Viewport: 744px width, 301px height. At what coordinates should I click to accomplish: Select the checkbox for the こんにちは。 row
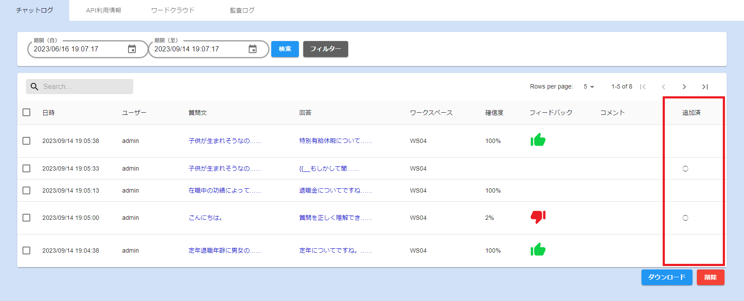coord(26,218)
